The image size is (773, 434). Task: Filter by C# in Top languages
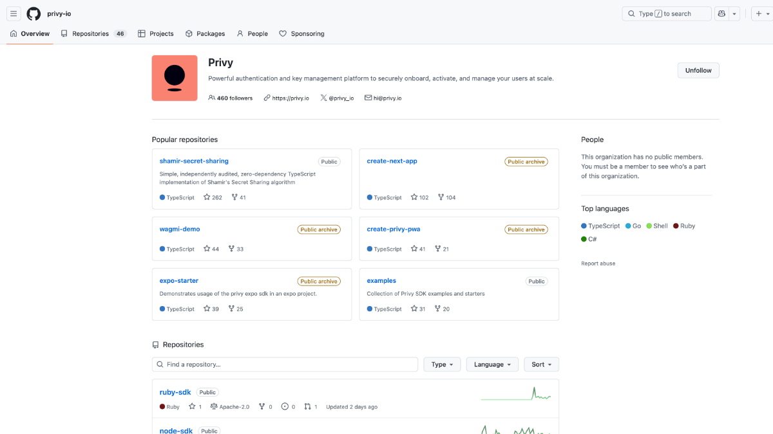point(589,239)
